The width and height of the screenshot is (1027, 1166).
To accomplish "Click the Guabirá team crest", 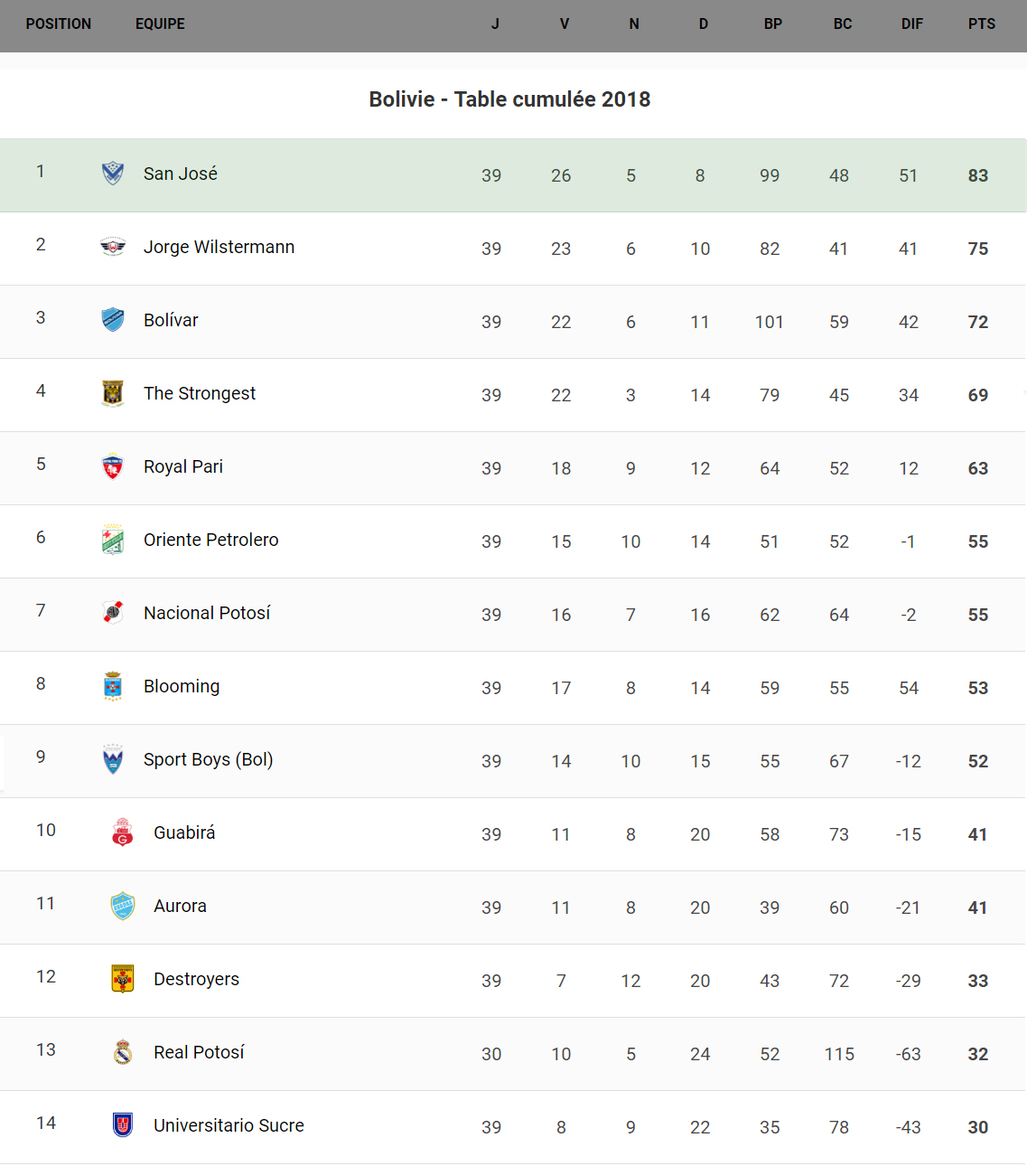I will point(123,832).
